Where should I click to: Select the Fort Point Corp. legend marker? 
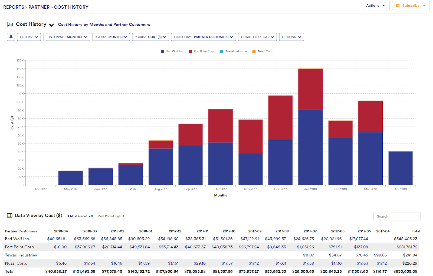tap(190, 51)
